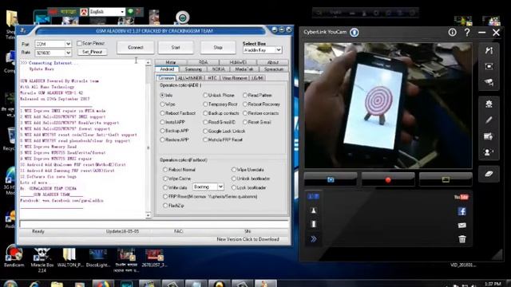511x287 pixels.
Task: Open HUAWEI tab
Action: (x=238, y=62)
